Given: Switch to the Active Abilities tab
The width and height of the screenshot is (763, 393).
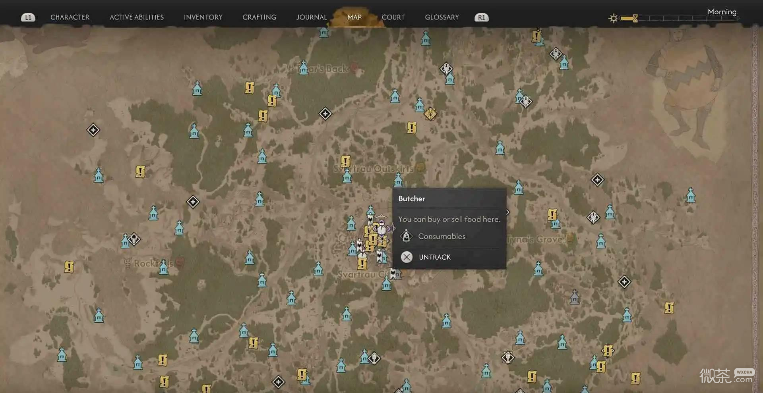Looking at the screenshot, I should [x=137, y=17].
